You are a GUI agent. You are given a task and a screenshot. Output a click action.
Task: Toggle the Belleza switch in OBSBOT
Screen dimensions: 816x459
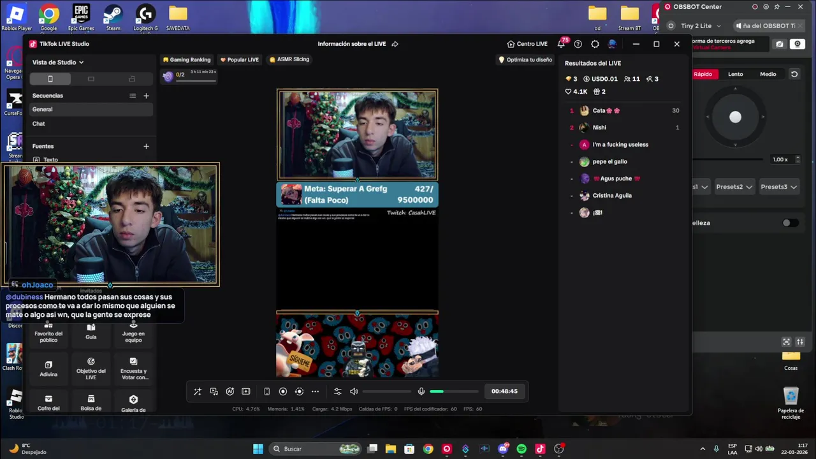[790, 223]
